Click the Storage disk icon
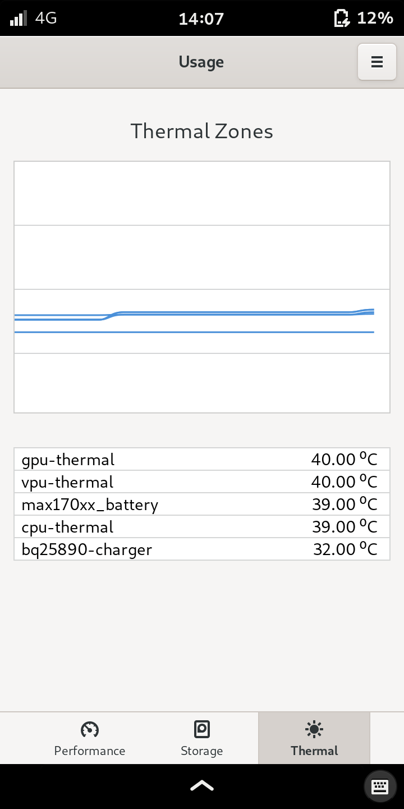This screenshot has width=404, height=809. [202, 729]
